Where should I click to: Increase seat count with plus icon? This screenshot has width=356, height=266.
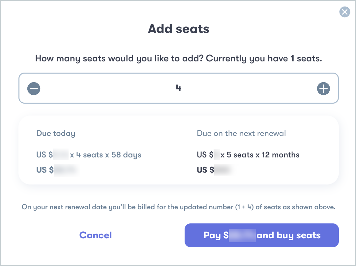pos(323,88)
